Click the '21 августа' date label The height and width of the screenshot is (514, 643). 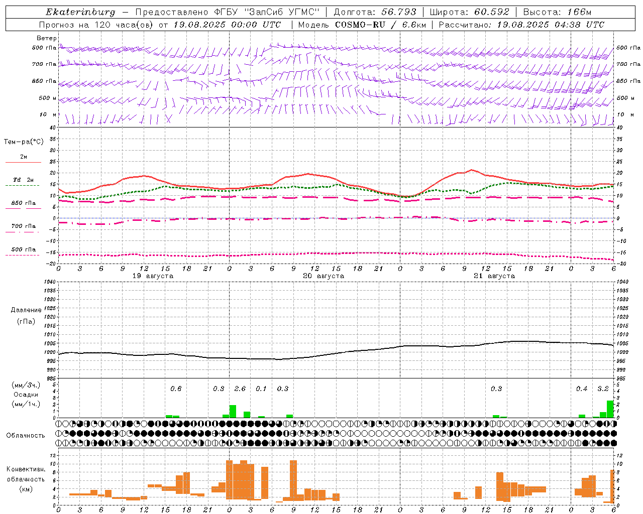(x=494, y=276)
